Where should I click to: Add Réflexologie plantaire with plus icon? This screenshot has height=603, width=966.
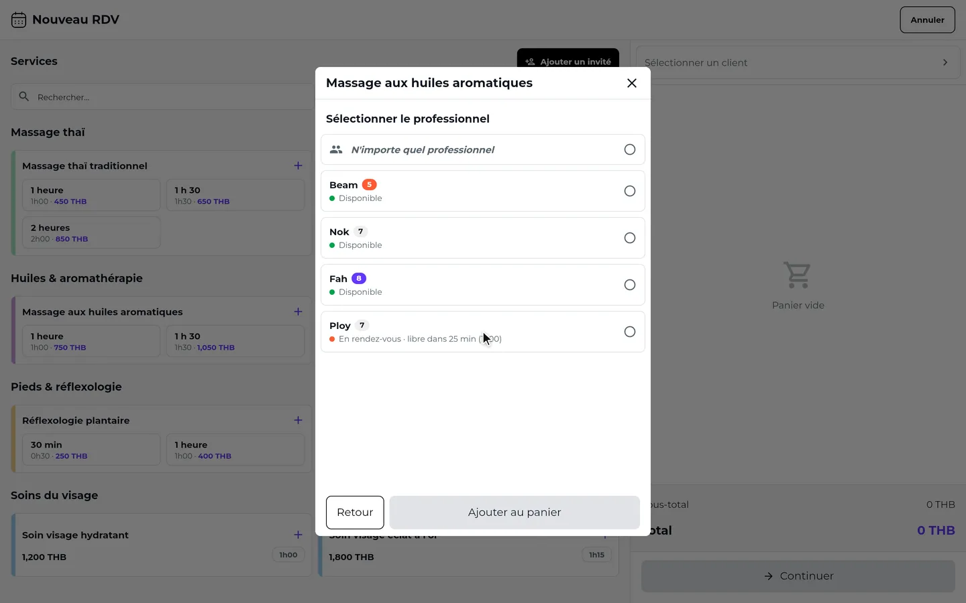298,420
